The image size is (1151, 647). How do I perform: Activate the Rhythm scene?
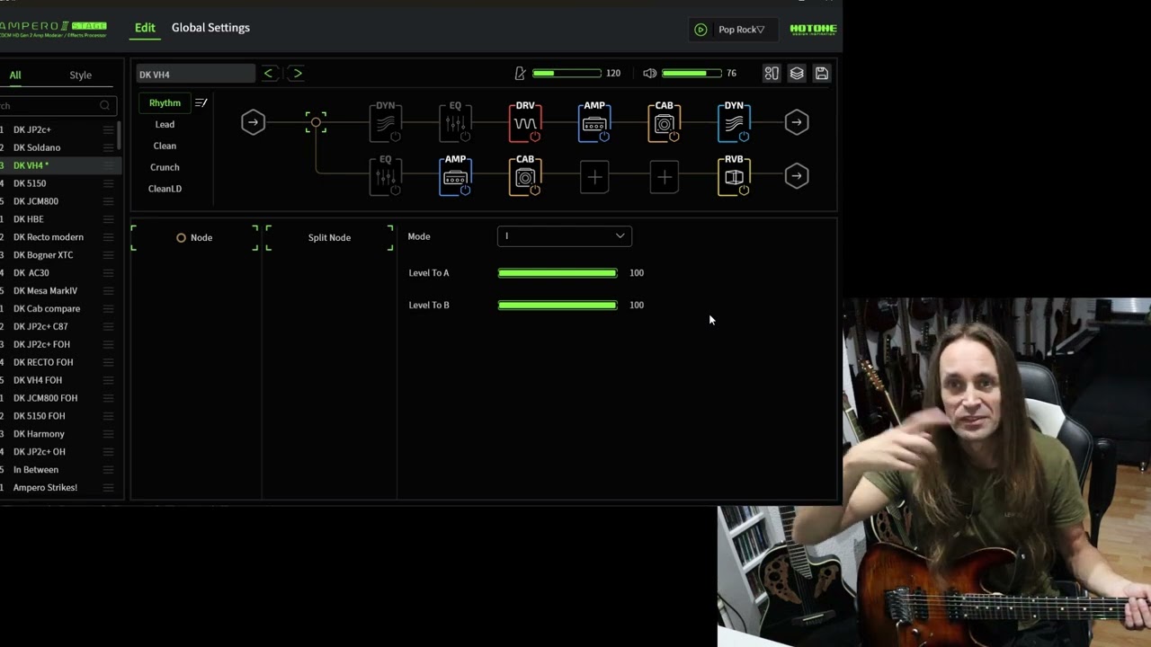[165, 102]
